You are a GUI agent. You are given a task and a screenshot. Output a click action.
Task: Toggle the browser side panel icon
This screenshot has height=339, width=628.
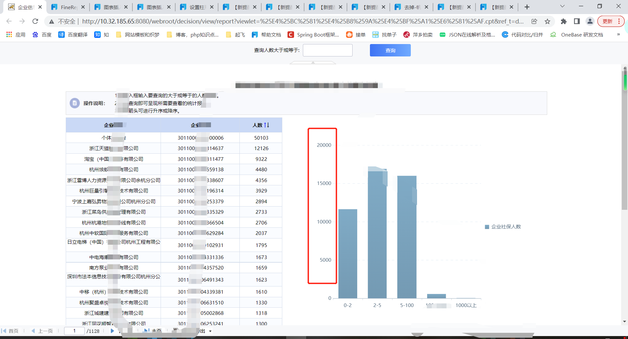tap(577, 22)
